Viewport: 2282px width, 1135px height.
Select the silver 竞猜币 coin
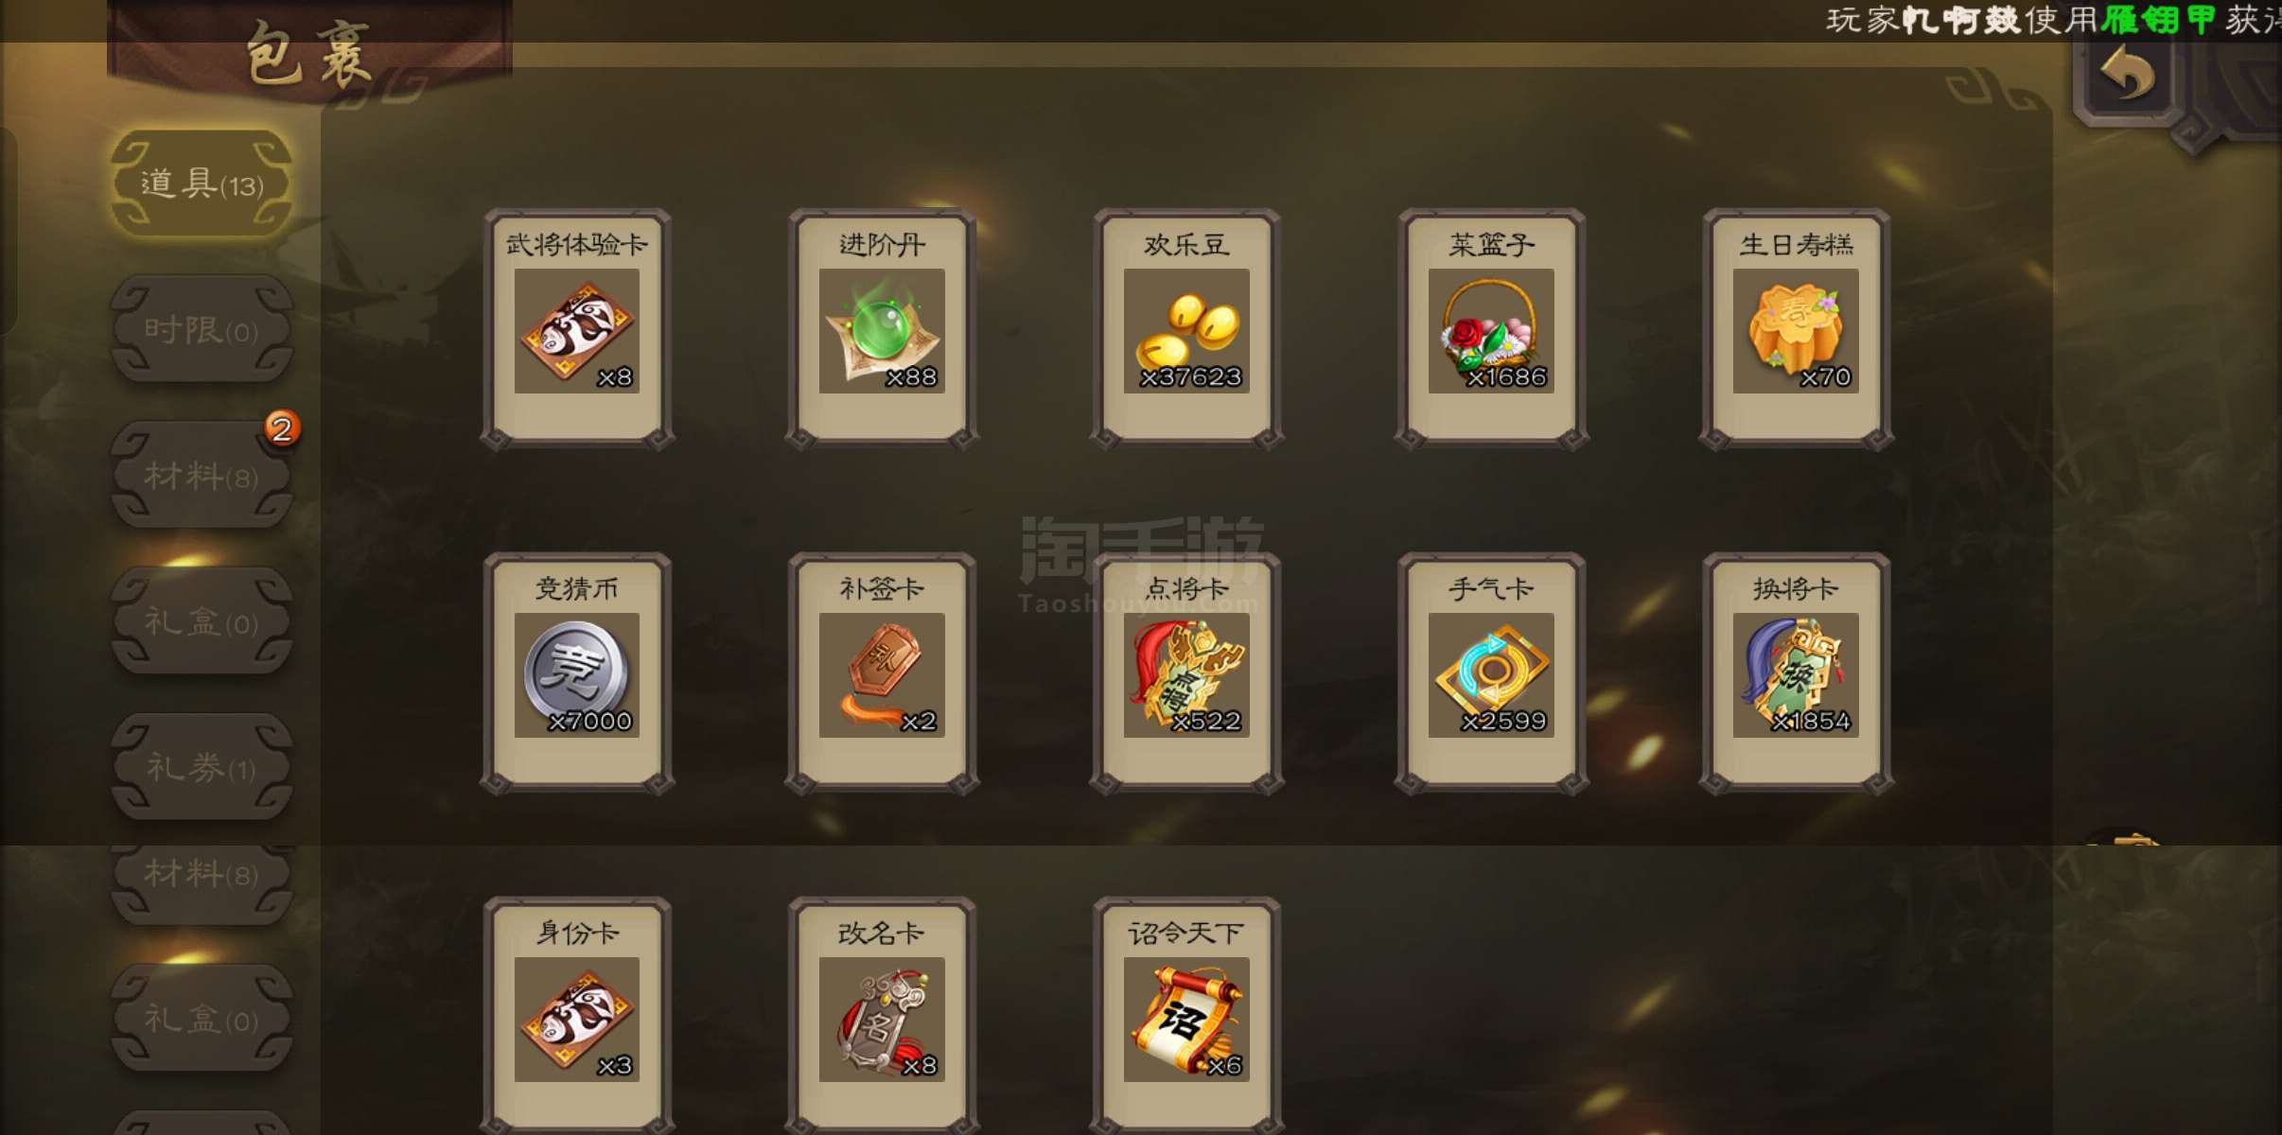click(x=577, y=673)
